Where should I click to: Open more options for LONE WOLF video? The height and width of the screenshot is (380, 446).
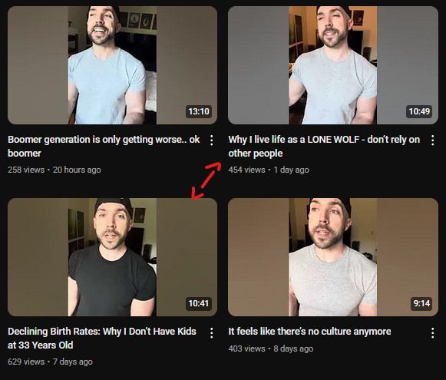click(432, 140)
